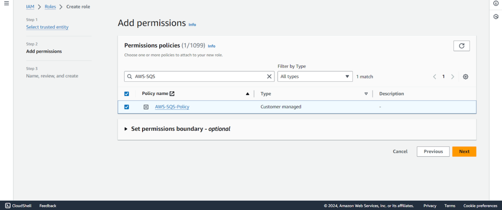Open the hexagon tools panel icon

coord(496,17)
